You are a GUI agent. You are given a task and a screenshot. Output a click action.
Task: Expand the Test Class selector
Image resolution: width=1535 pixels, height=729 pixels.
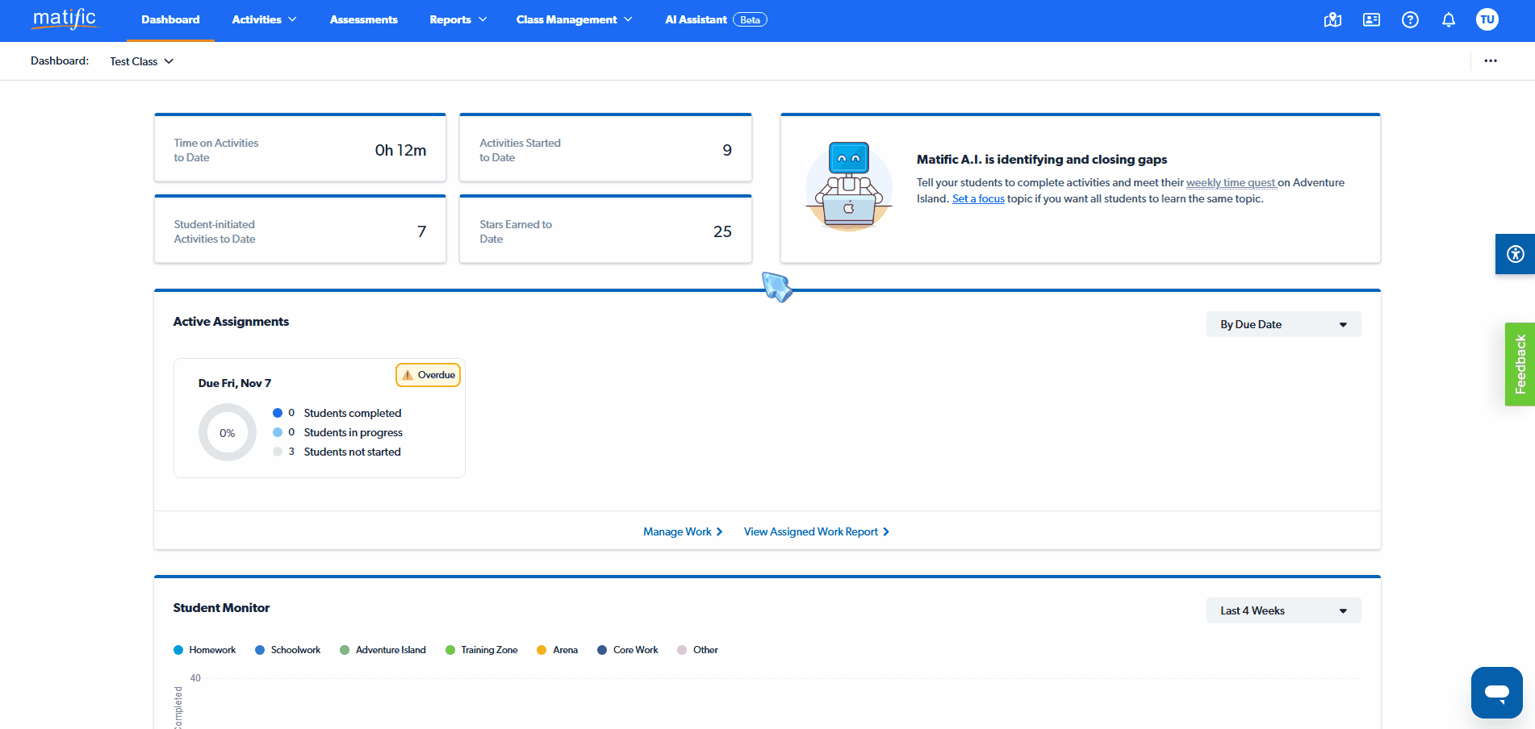(x=142, y=61)
